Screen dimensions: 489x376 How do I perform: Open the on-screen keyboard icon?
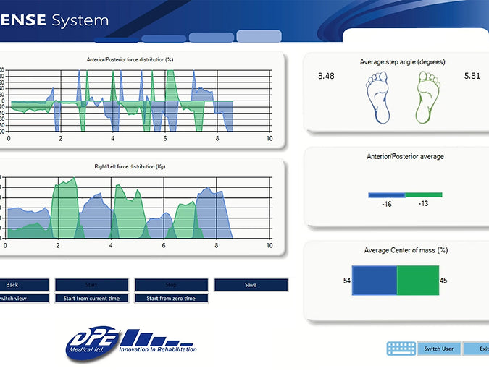pos(401,349)
